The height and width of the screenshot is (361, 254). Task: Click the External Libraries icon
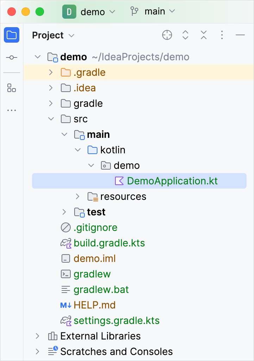coord(52,336)
